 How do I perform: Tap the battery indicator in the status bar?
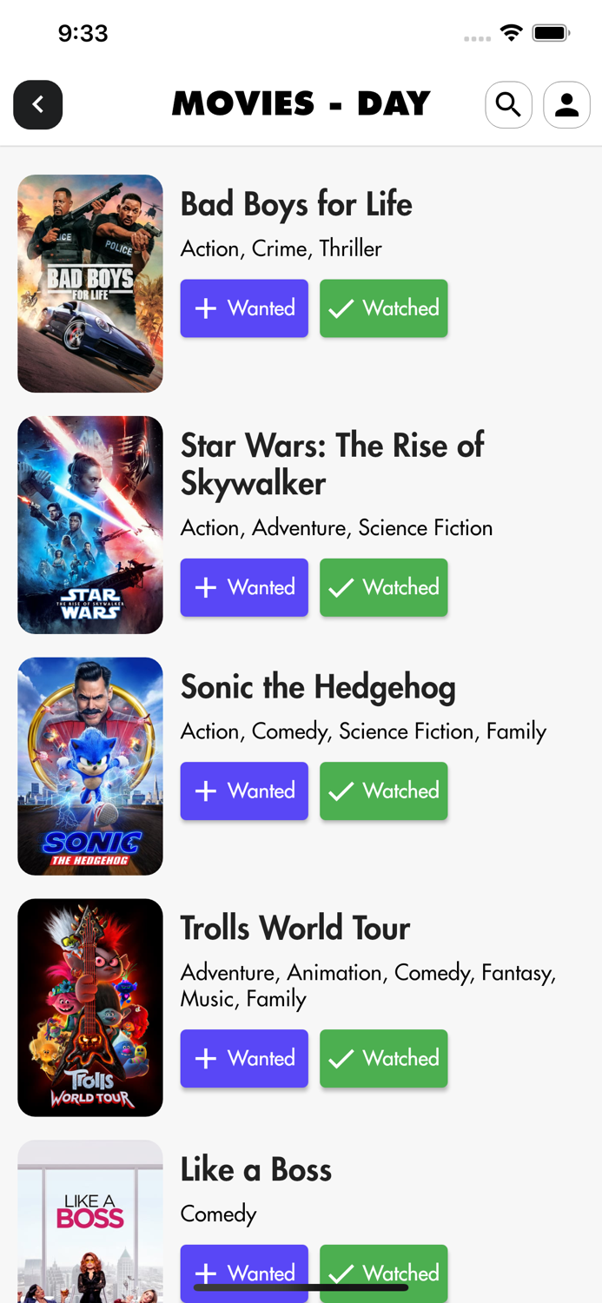click(x=551, y=32)
